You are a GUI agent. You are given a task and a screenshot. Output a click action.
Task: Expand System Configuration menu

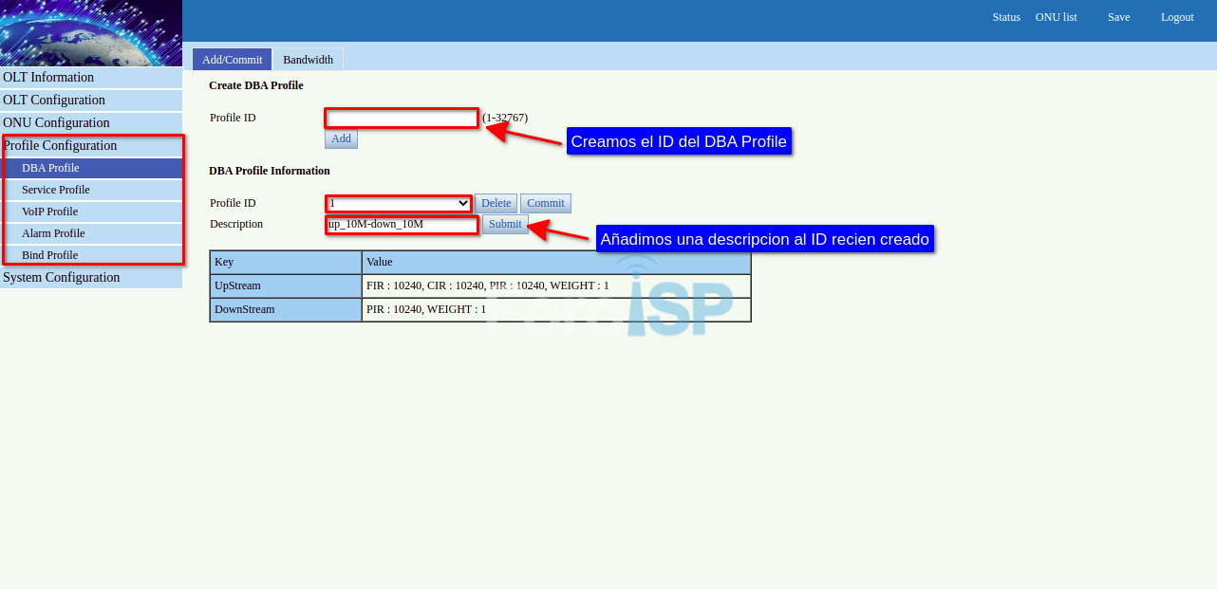pos(62,278)
